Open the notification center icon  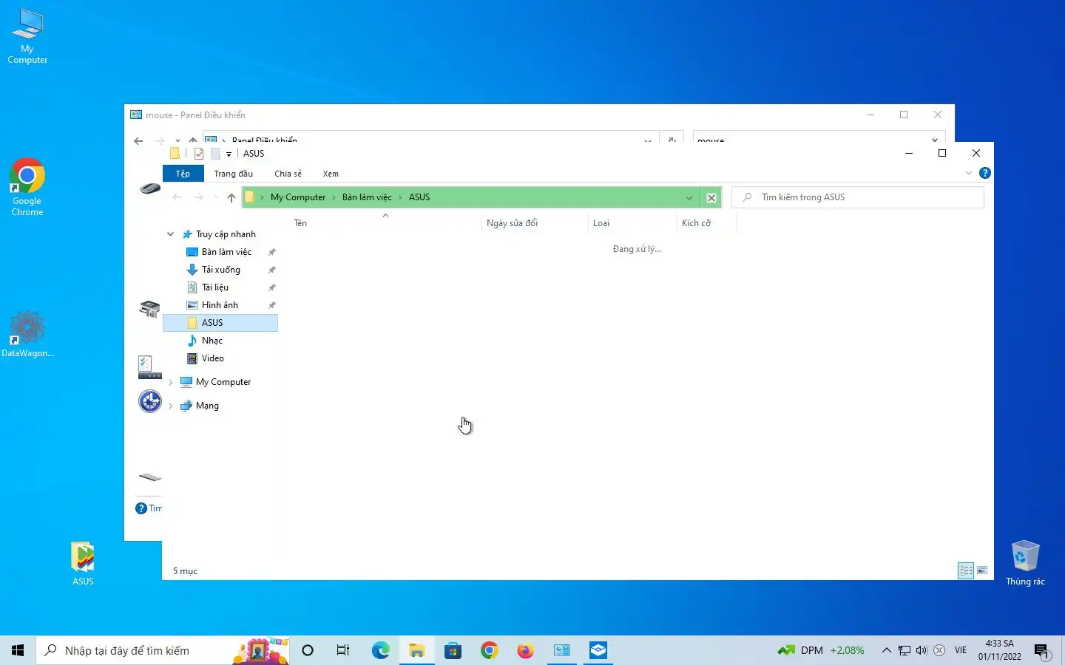[x=1042, y=651]
